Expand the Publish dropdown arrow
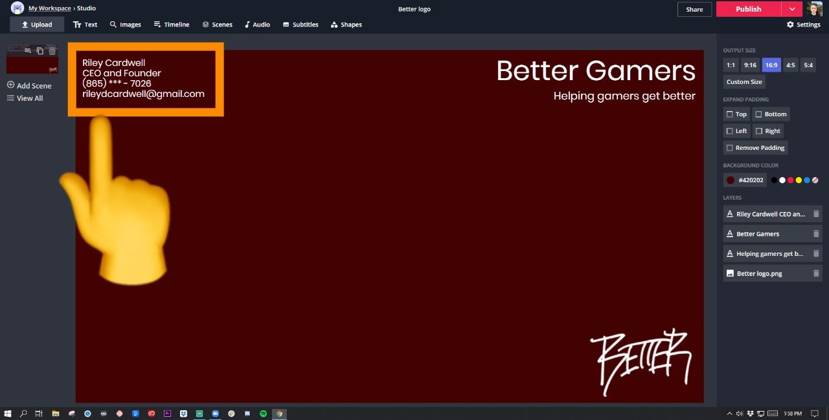Image resolution: width=829 pixels, height=420 pixels. tap(792, 9)
